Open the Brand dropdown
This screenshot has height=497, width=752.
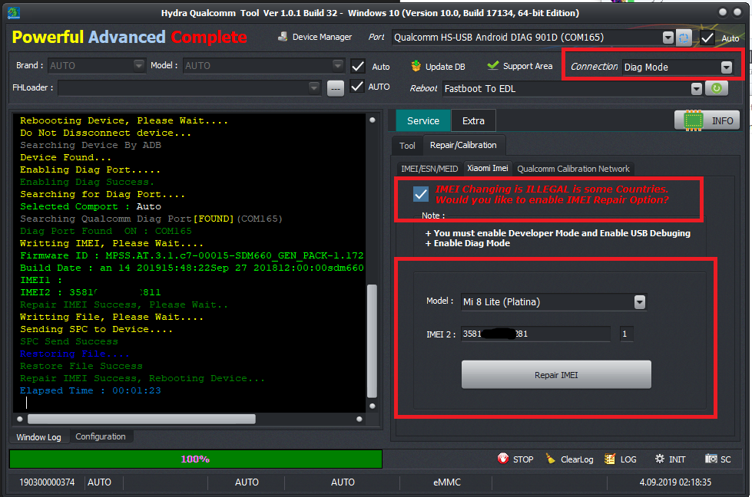(138, 65)
